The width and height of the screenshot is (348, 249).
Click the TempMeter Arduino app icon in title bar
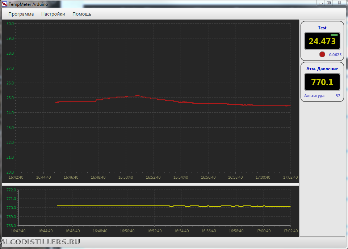click(x=4, y=4)
